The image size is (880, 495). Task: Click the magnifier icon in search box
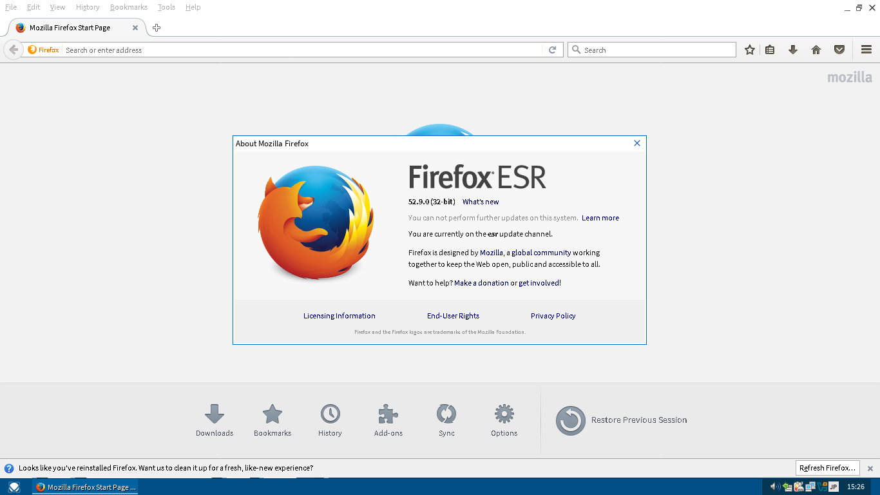pos(576,50)
